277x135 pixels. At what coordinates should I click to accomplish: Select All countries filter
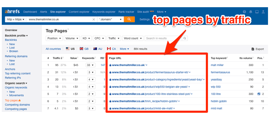click(53, 49)
